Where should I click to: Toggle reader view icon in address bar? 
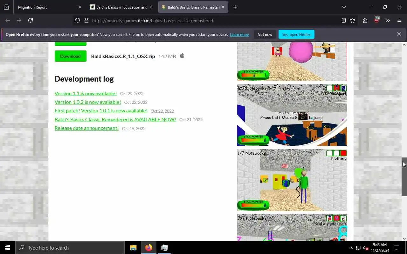344,20
